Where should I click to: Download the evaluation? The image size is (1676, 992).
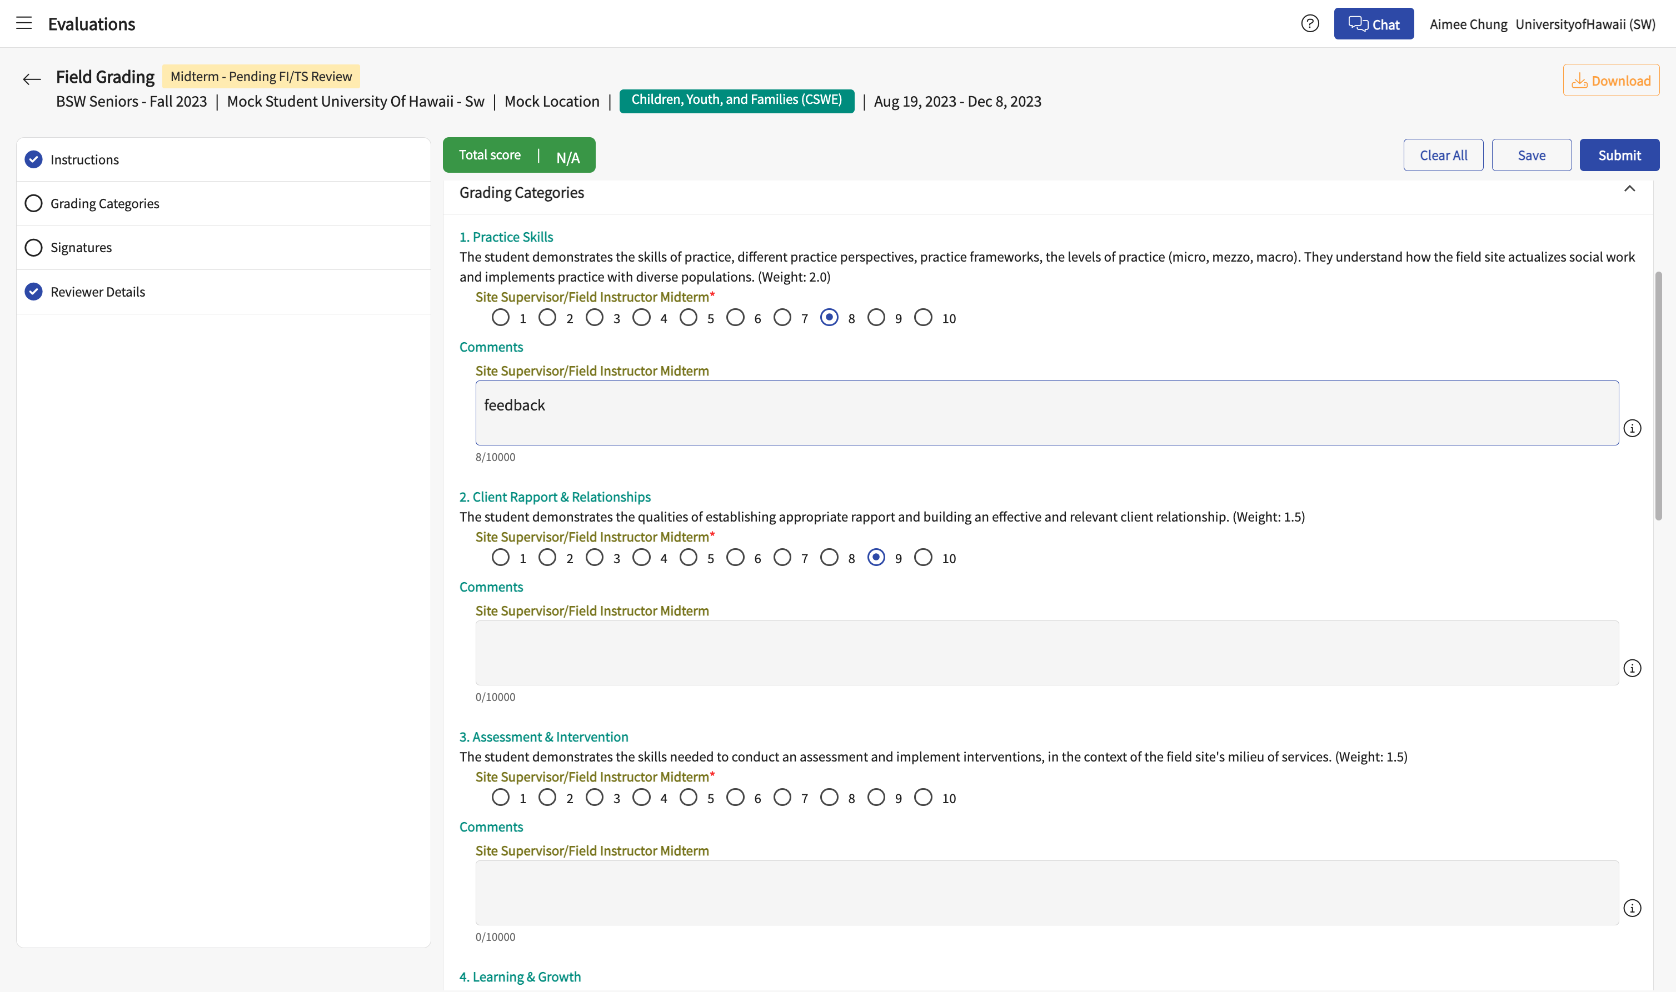tap(1610, 80)
